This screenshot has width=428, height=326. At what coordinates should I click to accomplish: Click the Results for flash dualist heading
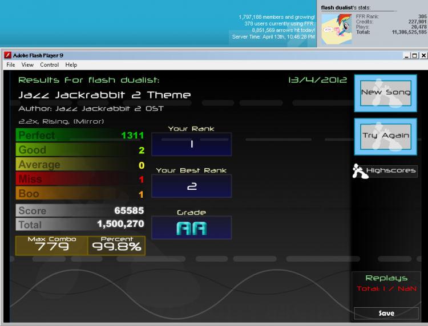(88, 80)
